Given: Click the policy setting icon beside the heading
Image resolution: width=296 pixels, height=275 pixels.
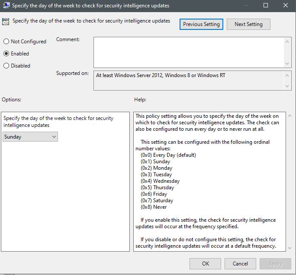Looking at the screenshot, I should click(6, 22).
